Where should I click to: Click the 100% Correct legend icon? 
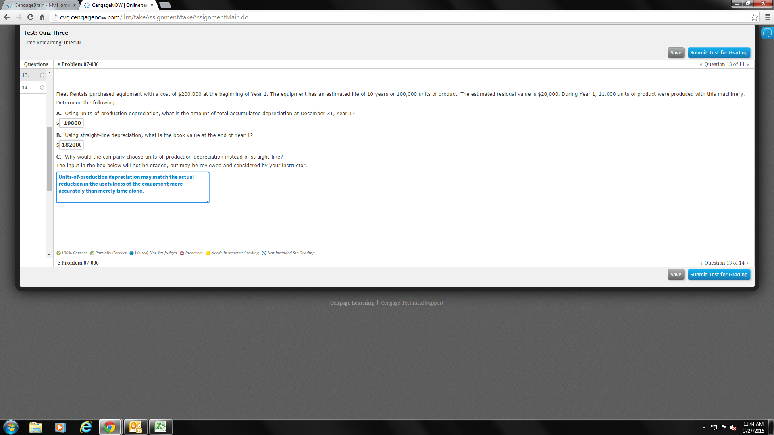click(x=59, y=253)
